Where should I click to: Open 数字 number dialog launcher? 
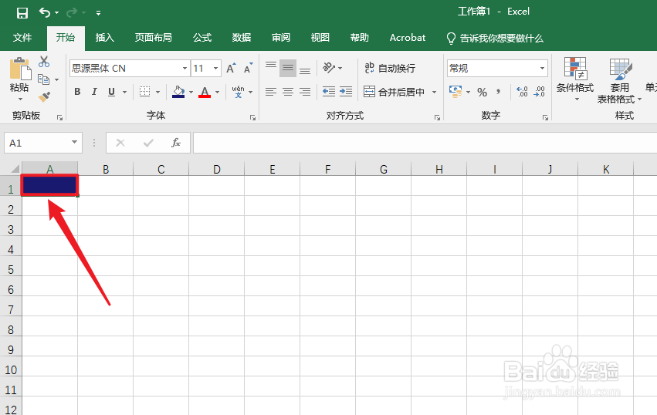545,118
